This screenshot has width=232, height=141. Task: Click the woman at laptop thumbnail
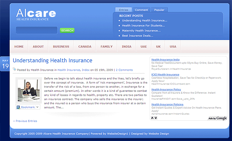pyautogui.click(x=29, y=90)
